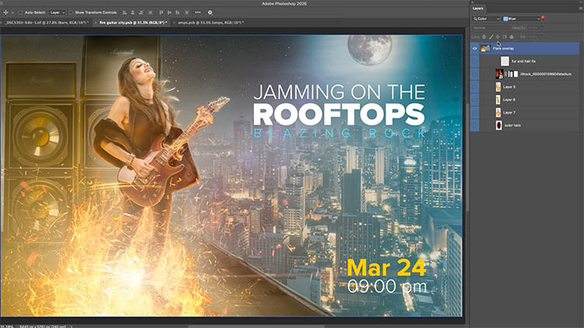Open the Blue color filter dropdown
The width and height of the screenshot is (584, 328).
(x=521, y=19)
